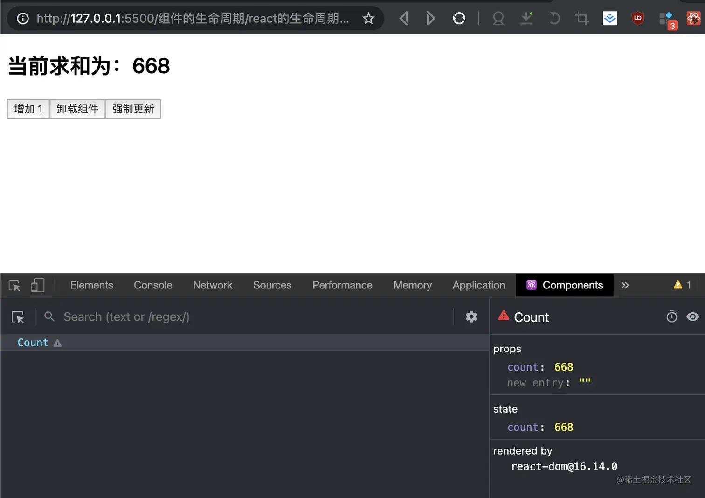Select the Components tab
The width and height of the screenshot is (705, 498).
click(565, 285)
